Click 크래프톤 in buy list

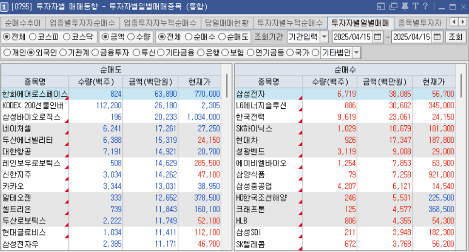click(251, 209)
